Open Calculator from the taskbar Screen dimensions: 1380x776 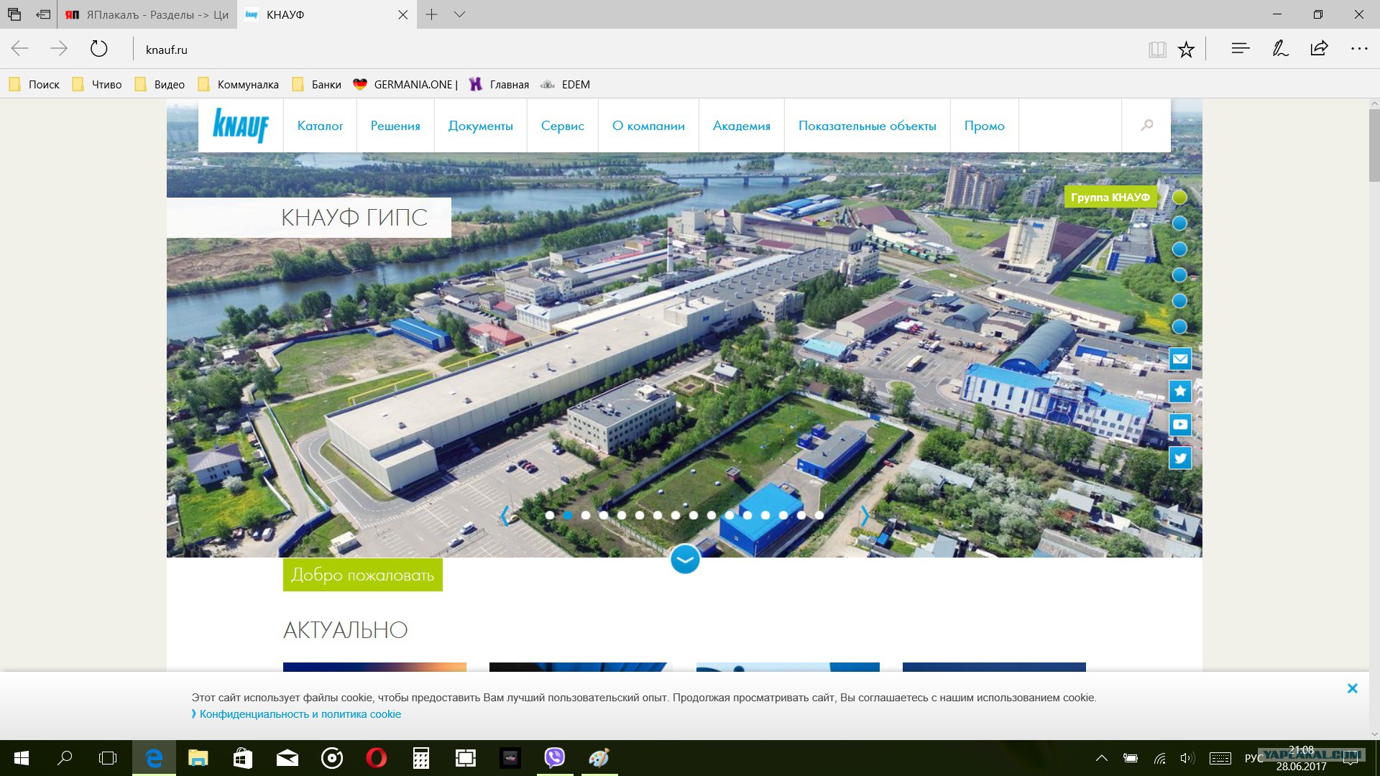[420, 758]
